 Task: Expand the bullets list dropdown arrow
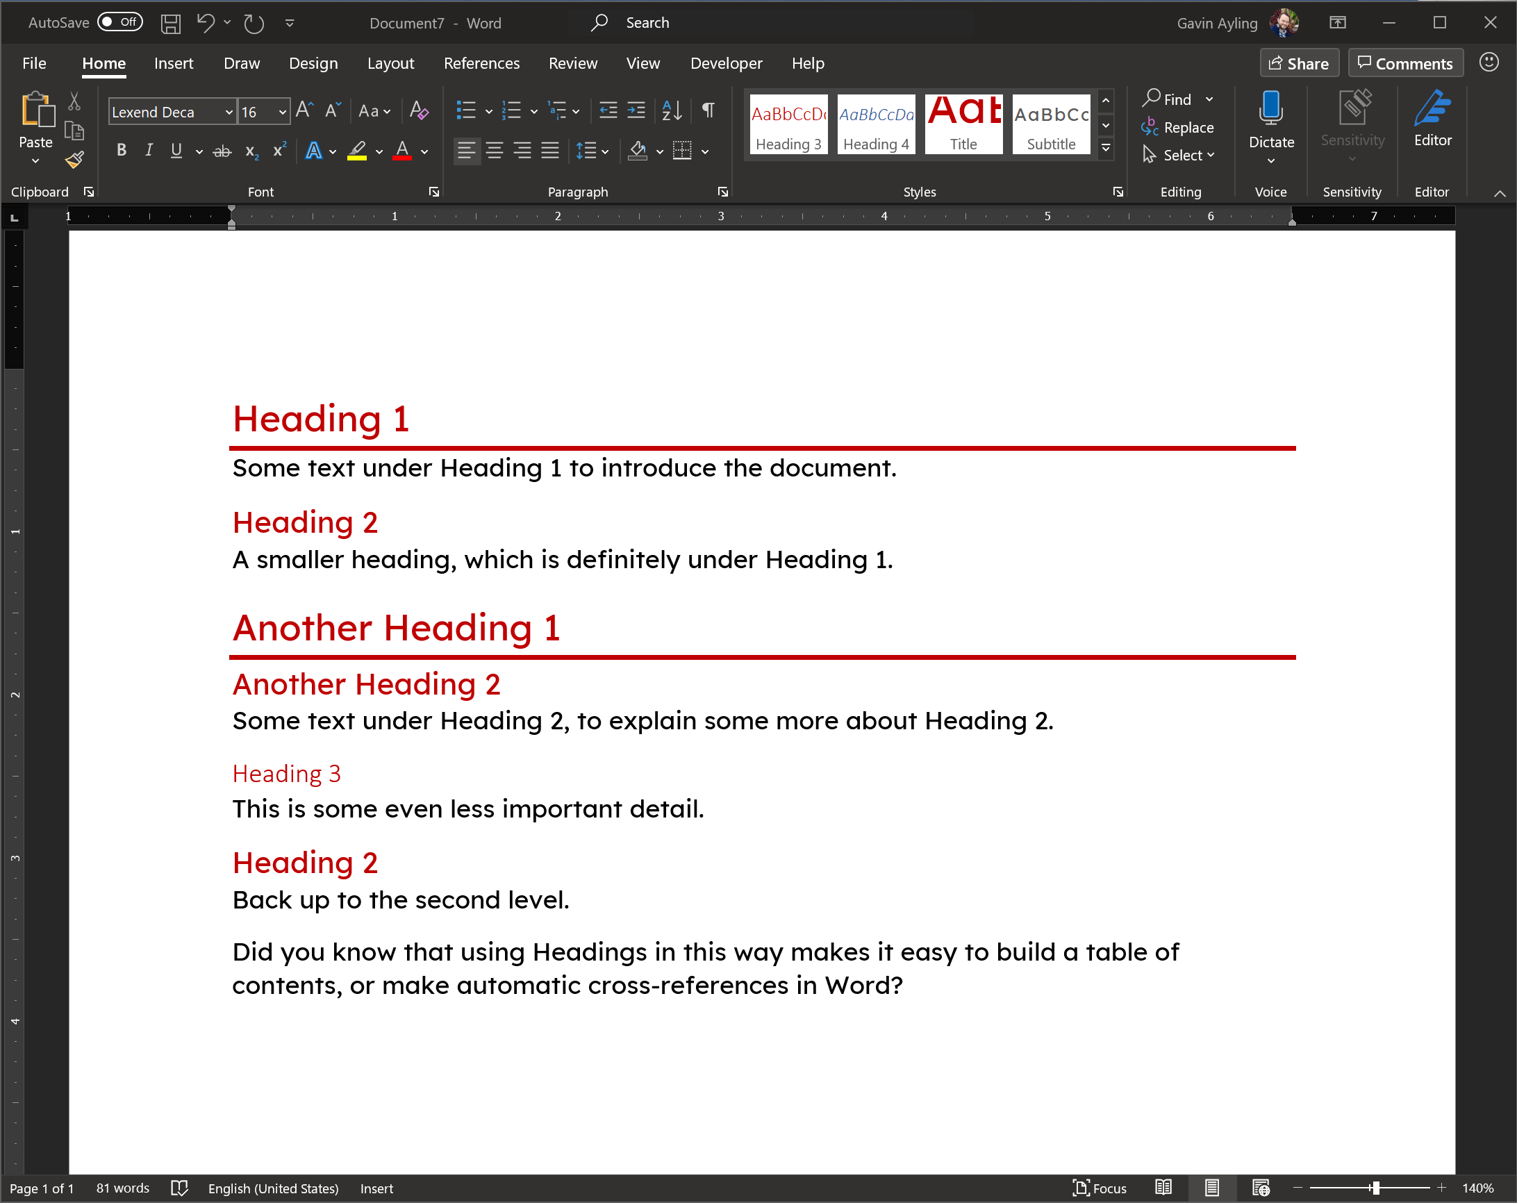pos(489,111)
